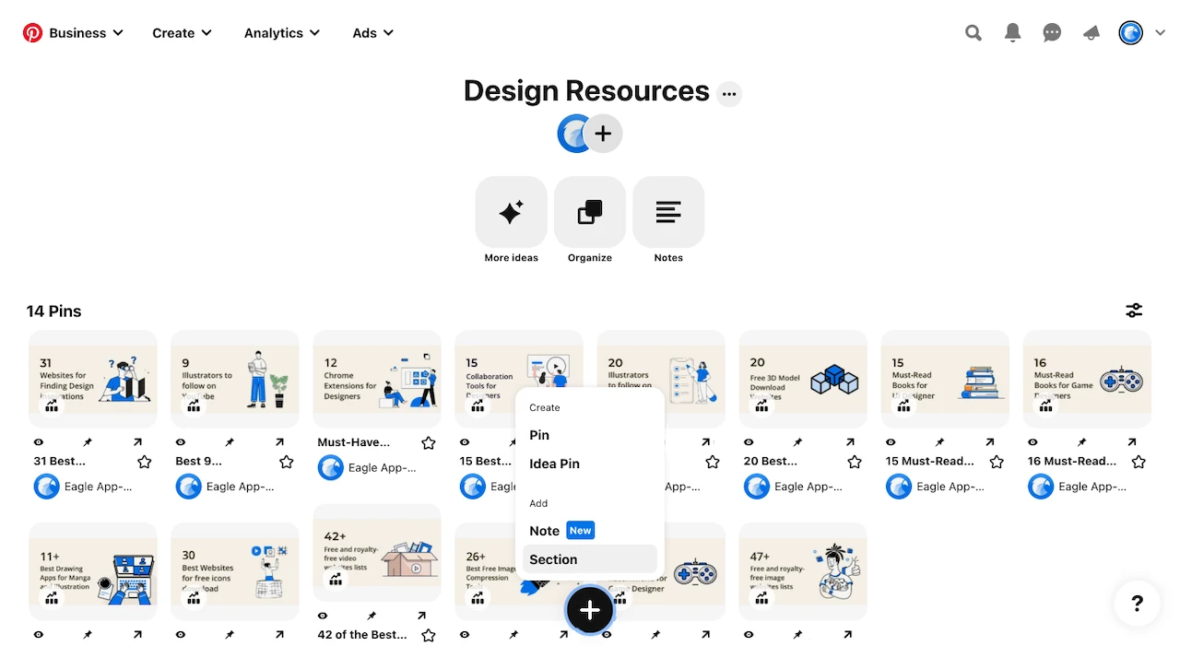The image size is (1180, 646).
Task: Open the pin filter icon above the grid
Action: (x=1134, y=311)
